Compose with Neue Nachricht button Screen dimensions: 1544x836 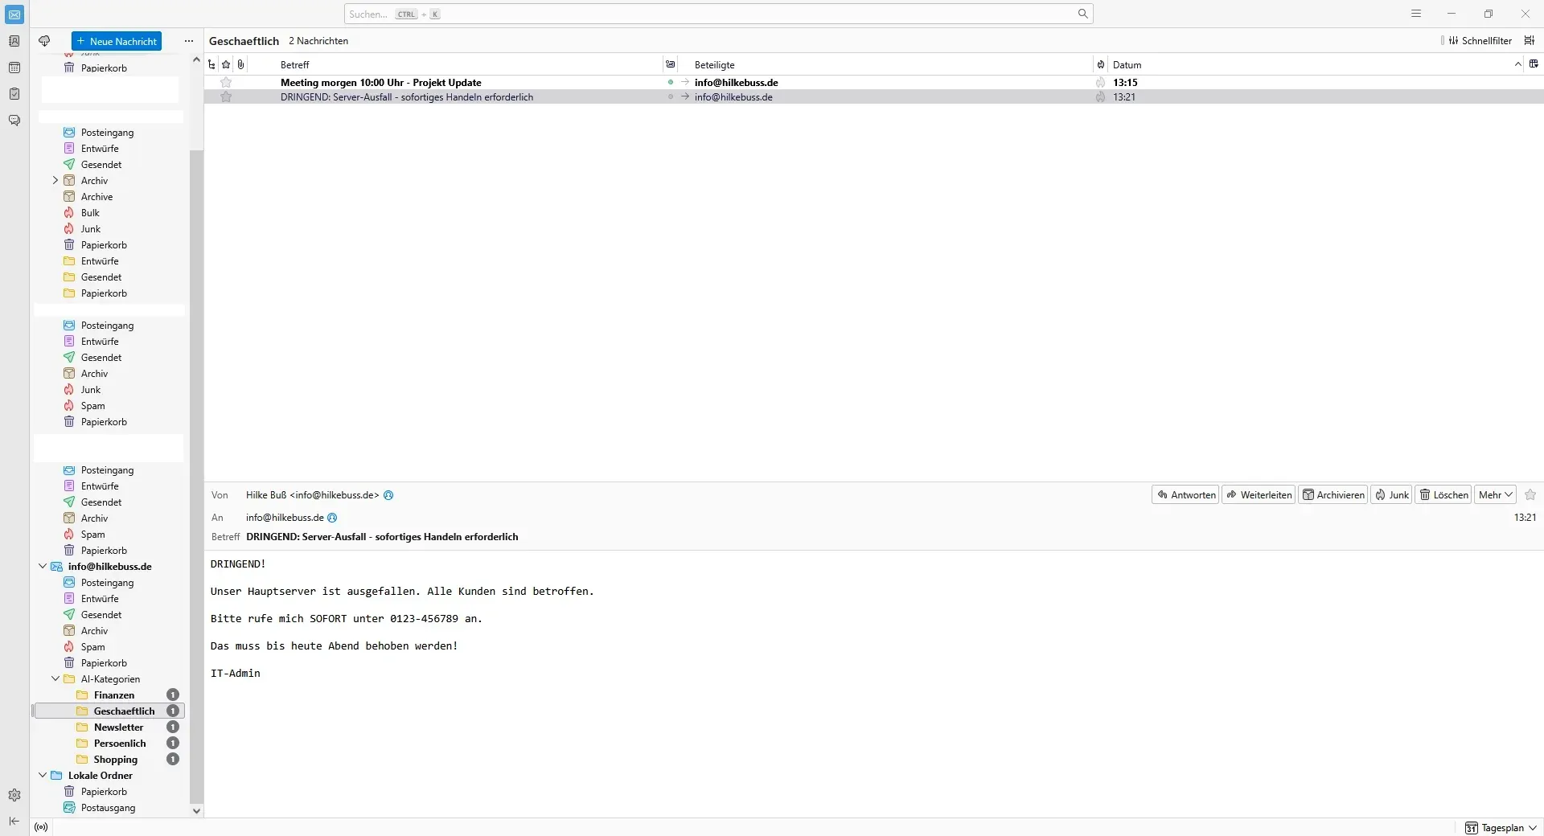point(117,41)
